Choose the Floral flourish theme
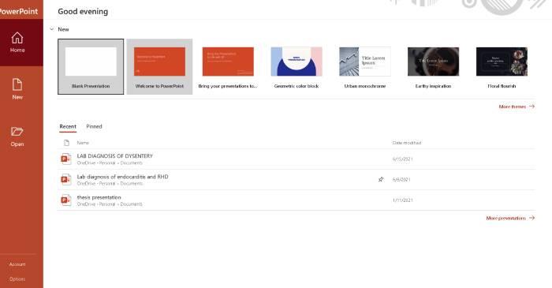The image size is (552, 288). [502, 66]
